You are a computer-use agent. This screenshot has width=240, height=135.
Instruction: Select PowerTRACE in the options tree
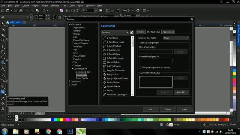pos(79,56)
